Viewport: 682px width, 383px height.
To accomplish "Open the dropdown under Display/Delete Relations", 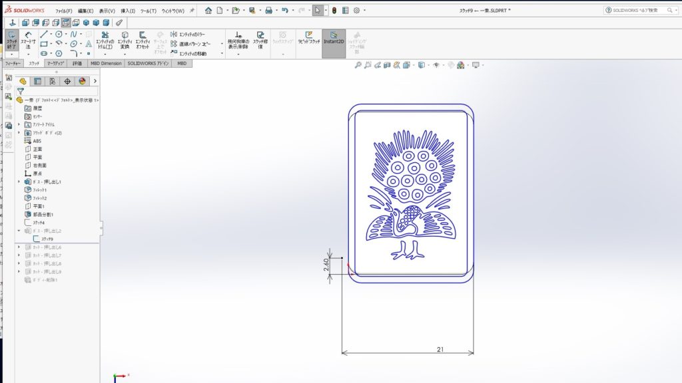I will click(x=238, y=54).
